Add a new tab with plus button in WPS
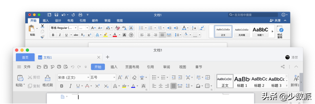The height and width of the screenshot is (104, 315). [107, 57]
